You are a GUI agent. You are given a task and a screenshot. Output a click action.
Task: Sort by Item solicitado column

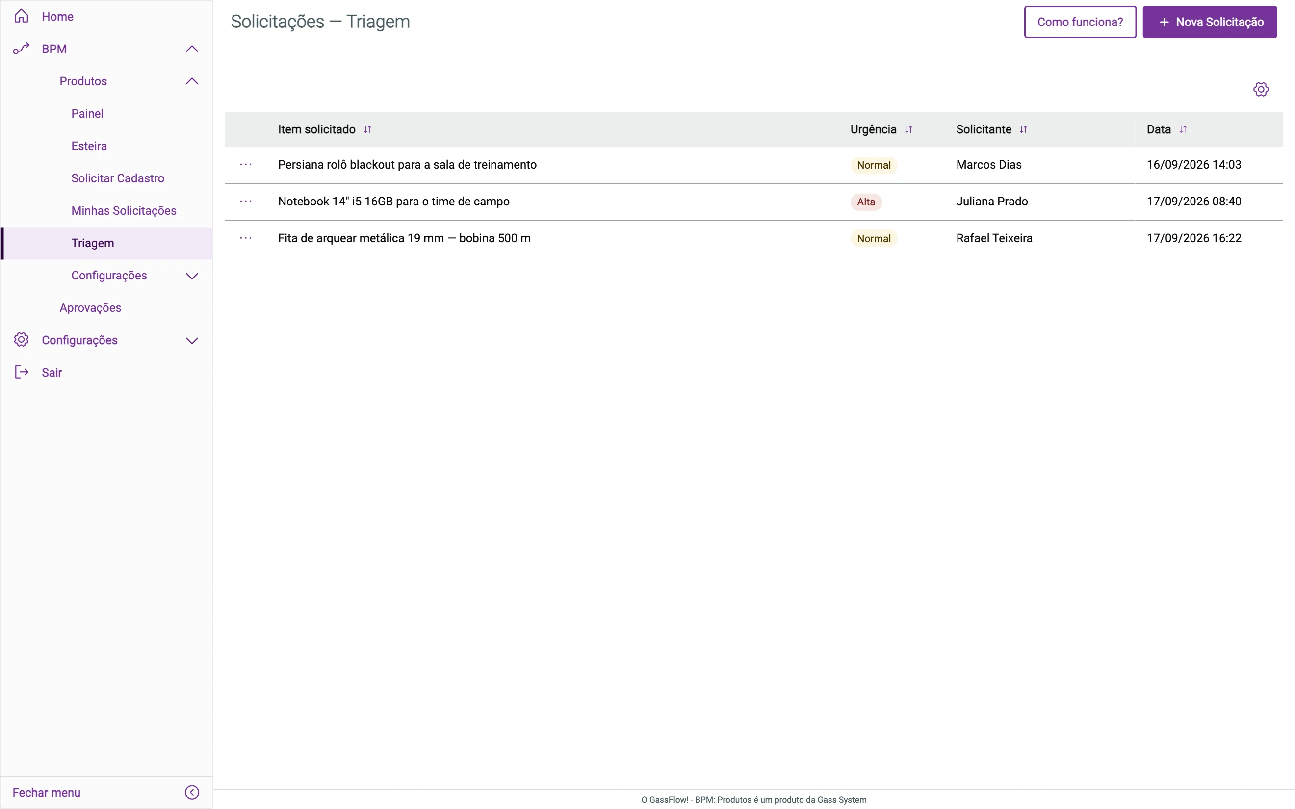coord(367,129)
